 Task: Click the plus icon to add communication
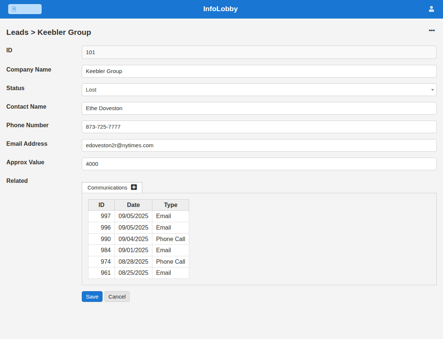point(134,187)
